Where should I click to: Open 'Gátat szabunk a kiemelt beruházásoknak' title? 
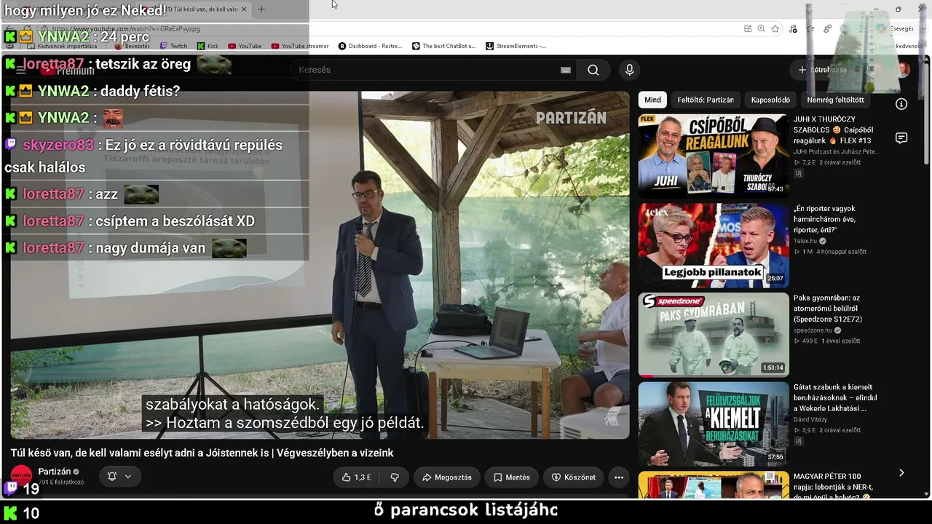pos(835,398)
